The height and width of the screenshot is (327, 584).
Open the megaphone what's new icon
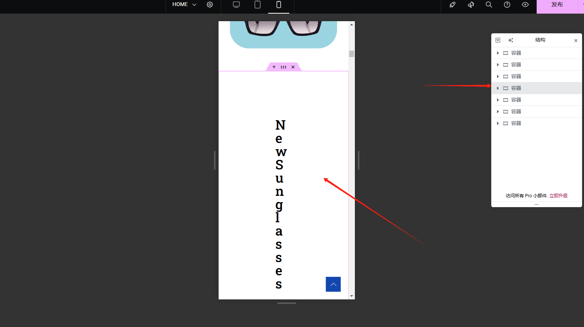471,5
